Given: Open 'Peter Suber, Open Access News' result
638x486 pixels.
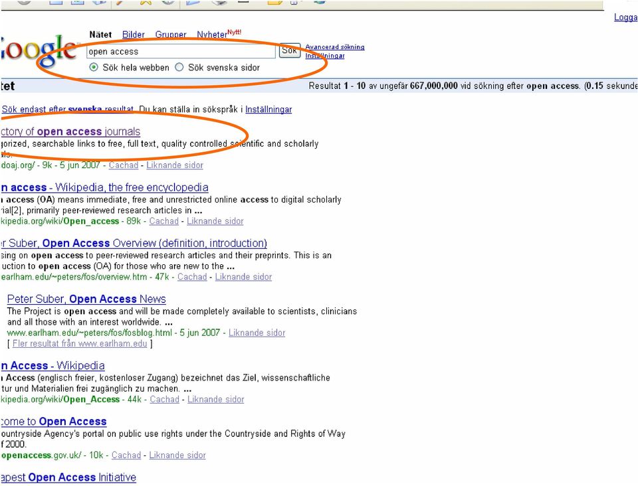Looking at the screenshot, I should (86, 299).
